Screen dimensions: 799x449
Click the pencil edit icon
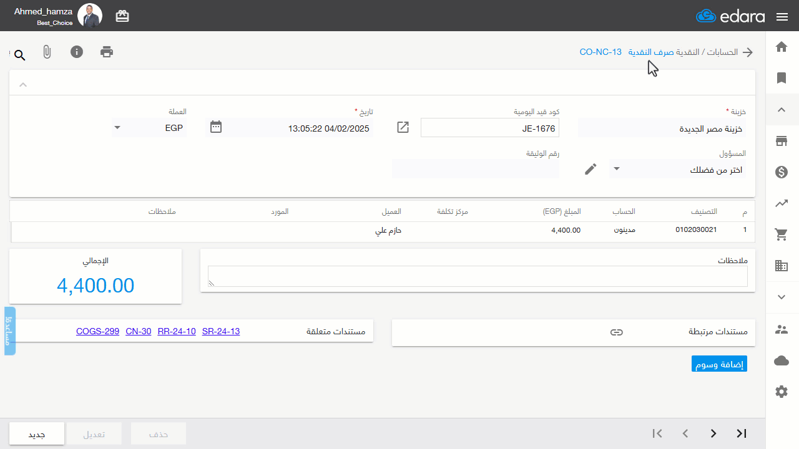[x=591, y=169]
